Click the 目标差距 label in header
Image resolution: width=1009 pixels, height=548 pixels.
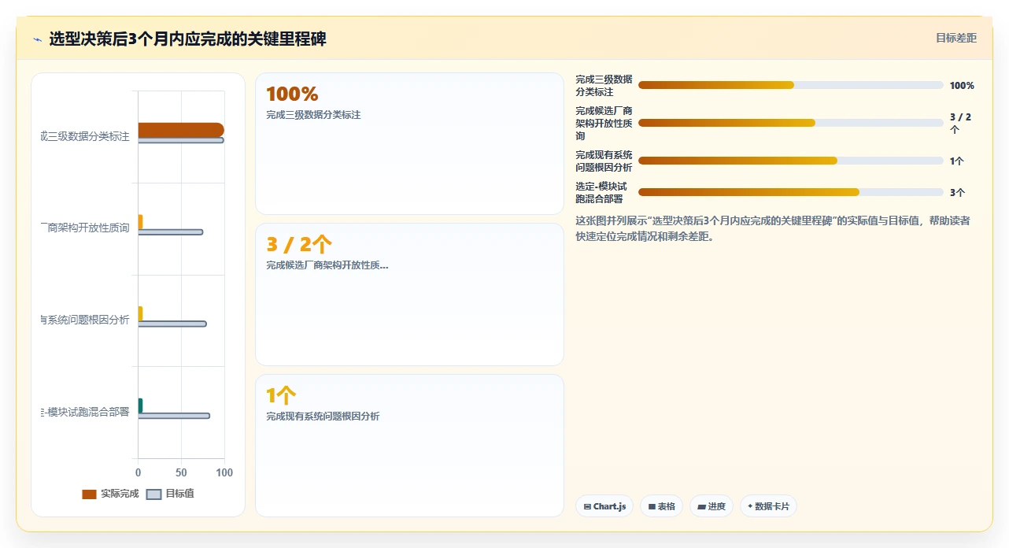point(956,38)
